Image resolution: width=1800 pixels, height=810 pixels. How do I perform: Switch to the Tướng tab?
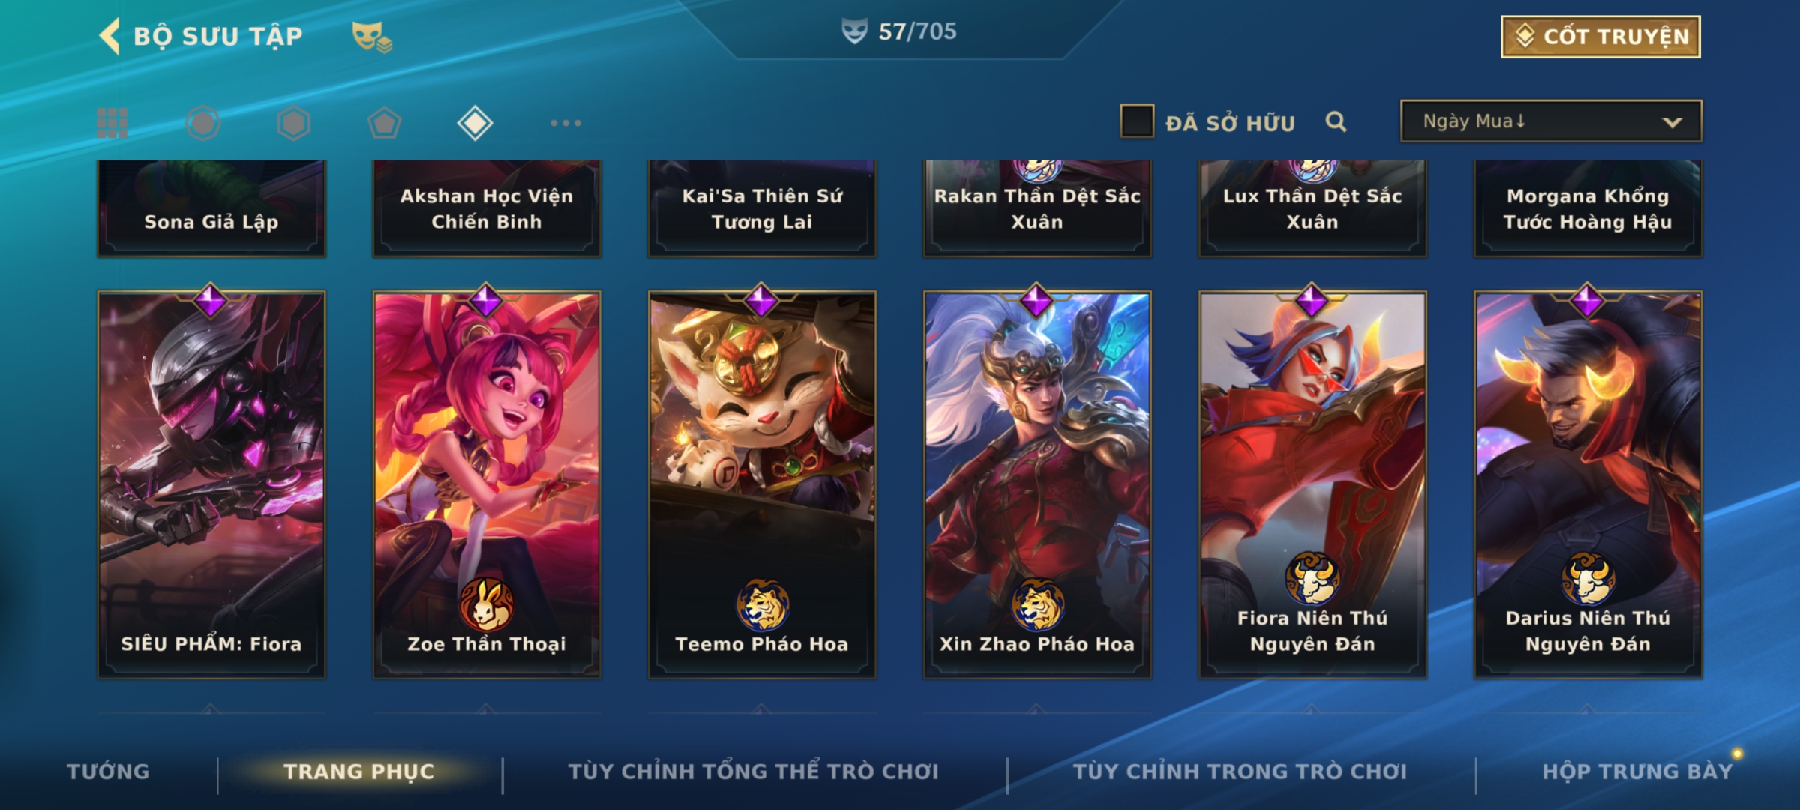coord(109,771)
